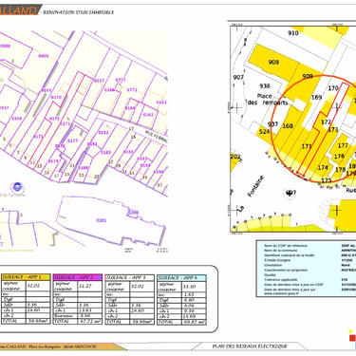Click parcel number 524 on the right map
Image resolution: width=356 pixels, height=356 pixels.
264,131
